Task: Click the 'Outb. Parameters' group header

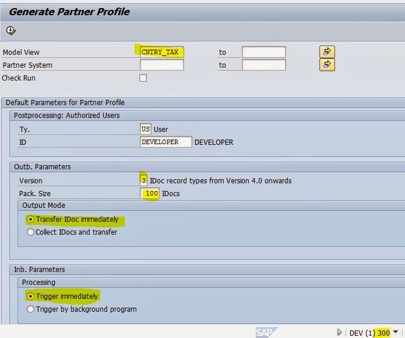Action: 43,167
